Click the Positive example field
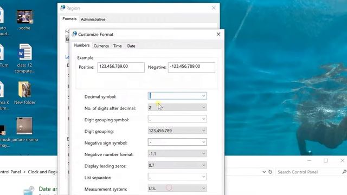Image resolution: width=347 pixels, height=195 pixels. point(121,67)
